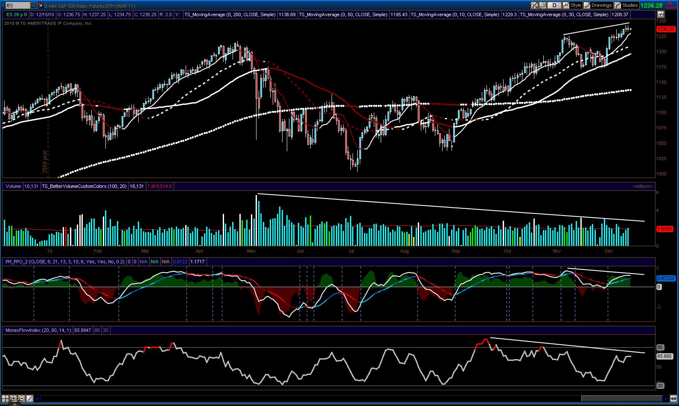Select the 200-period TS_MovingAverage label

[230, 14]
